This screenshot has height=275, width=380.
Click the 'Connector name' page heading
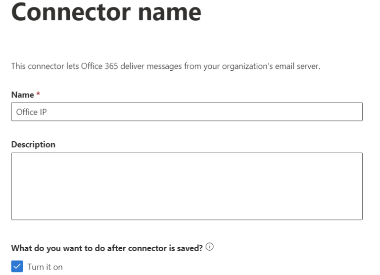pos(106,12)
